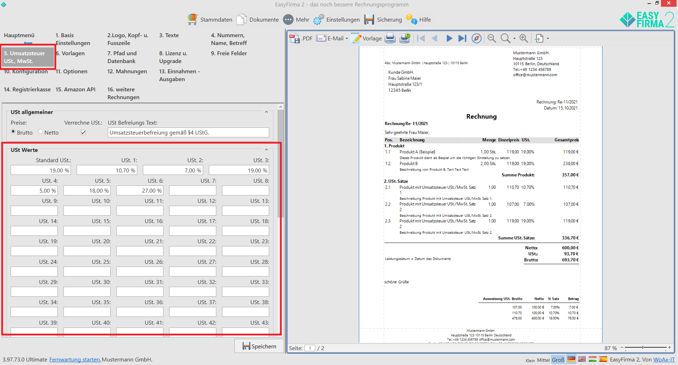Switch language to Spanish flag
Viewport: 678px width, 365px height.
tap(603, 359)
